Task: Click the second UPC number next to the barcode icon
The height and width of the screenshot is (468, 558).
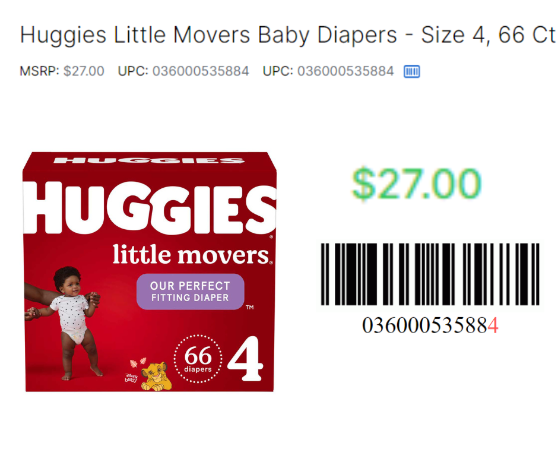Action: coord(345,71)
